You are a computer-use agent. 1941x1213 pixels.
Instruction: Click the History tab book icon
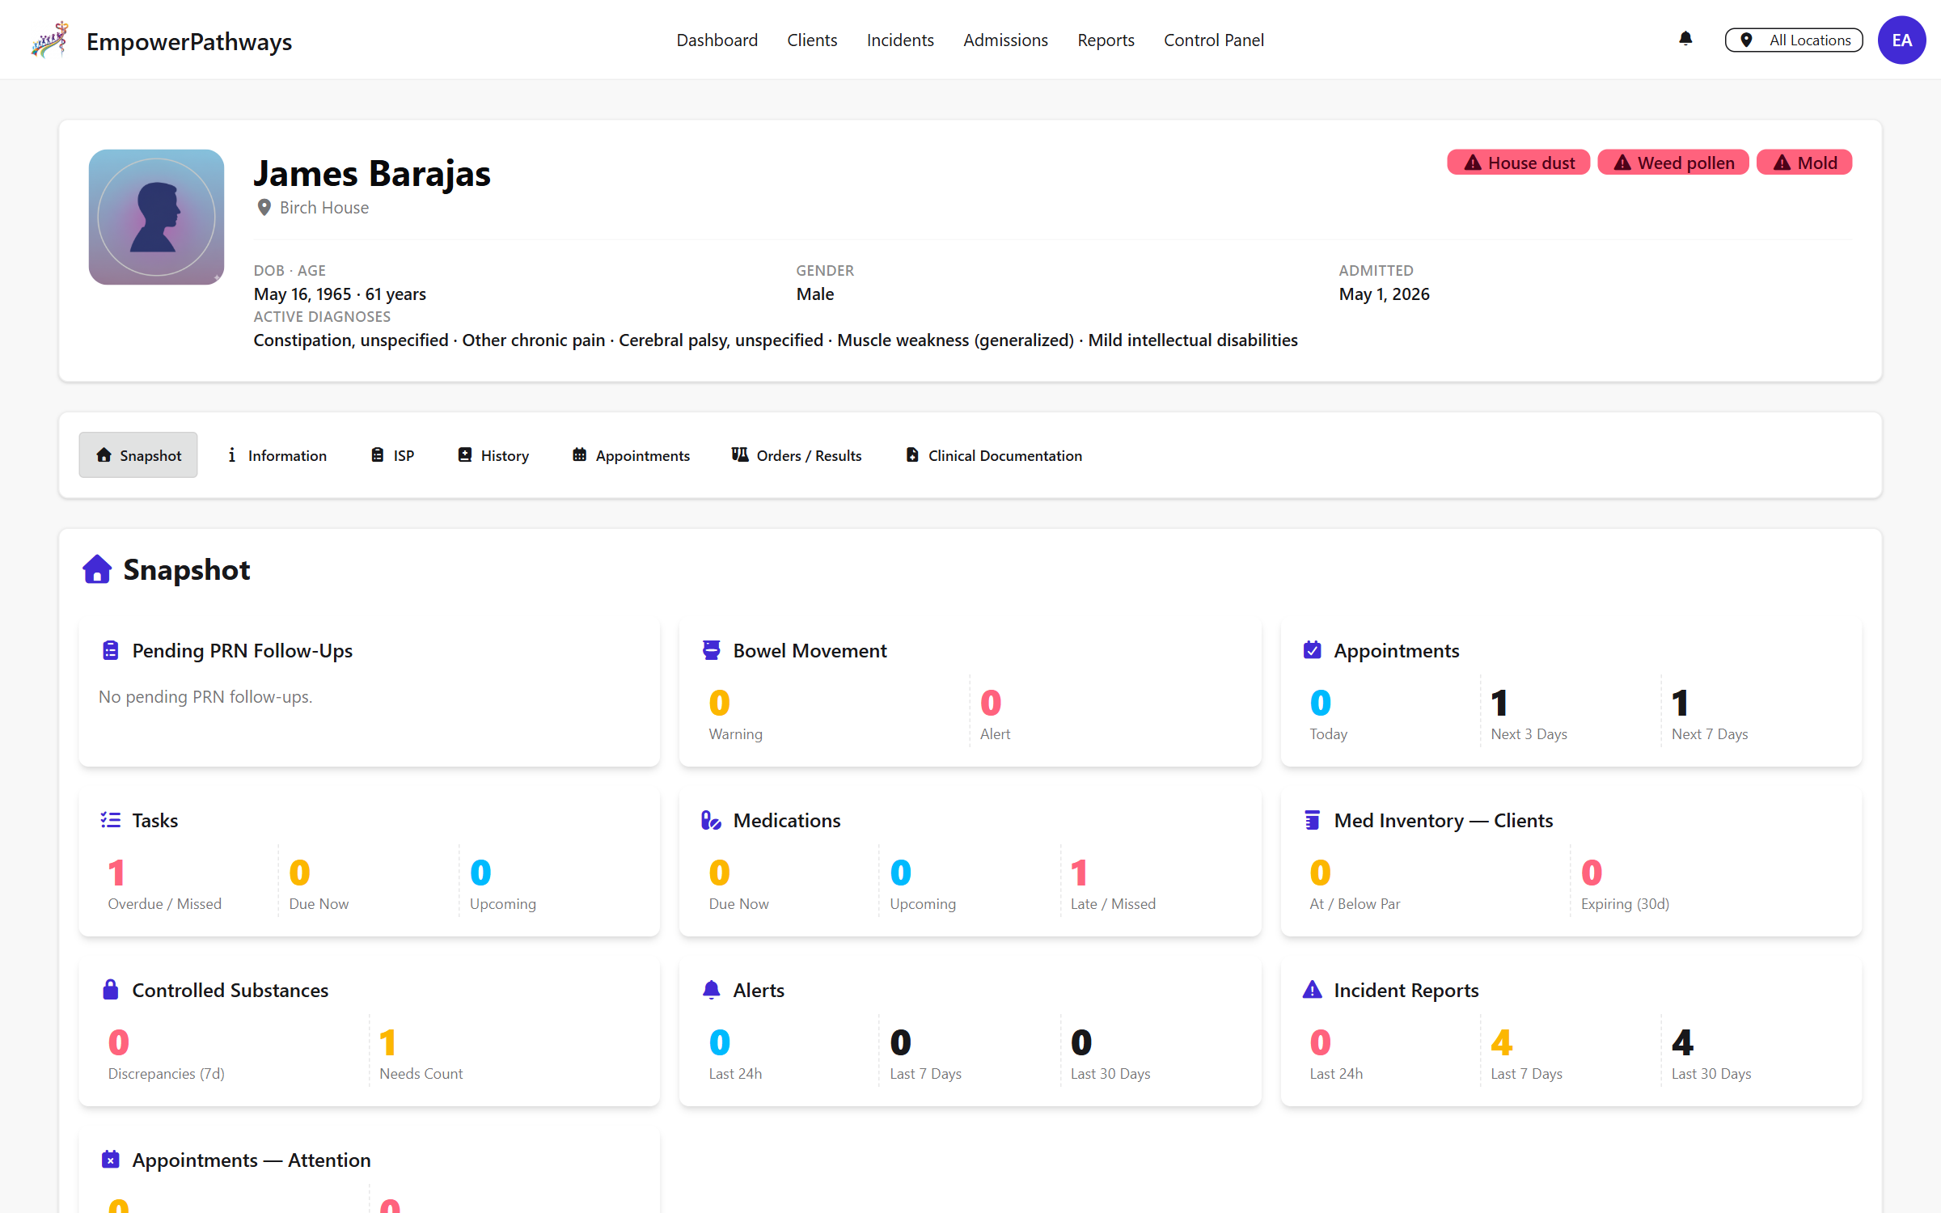464,455
